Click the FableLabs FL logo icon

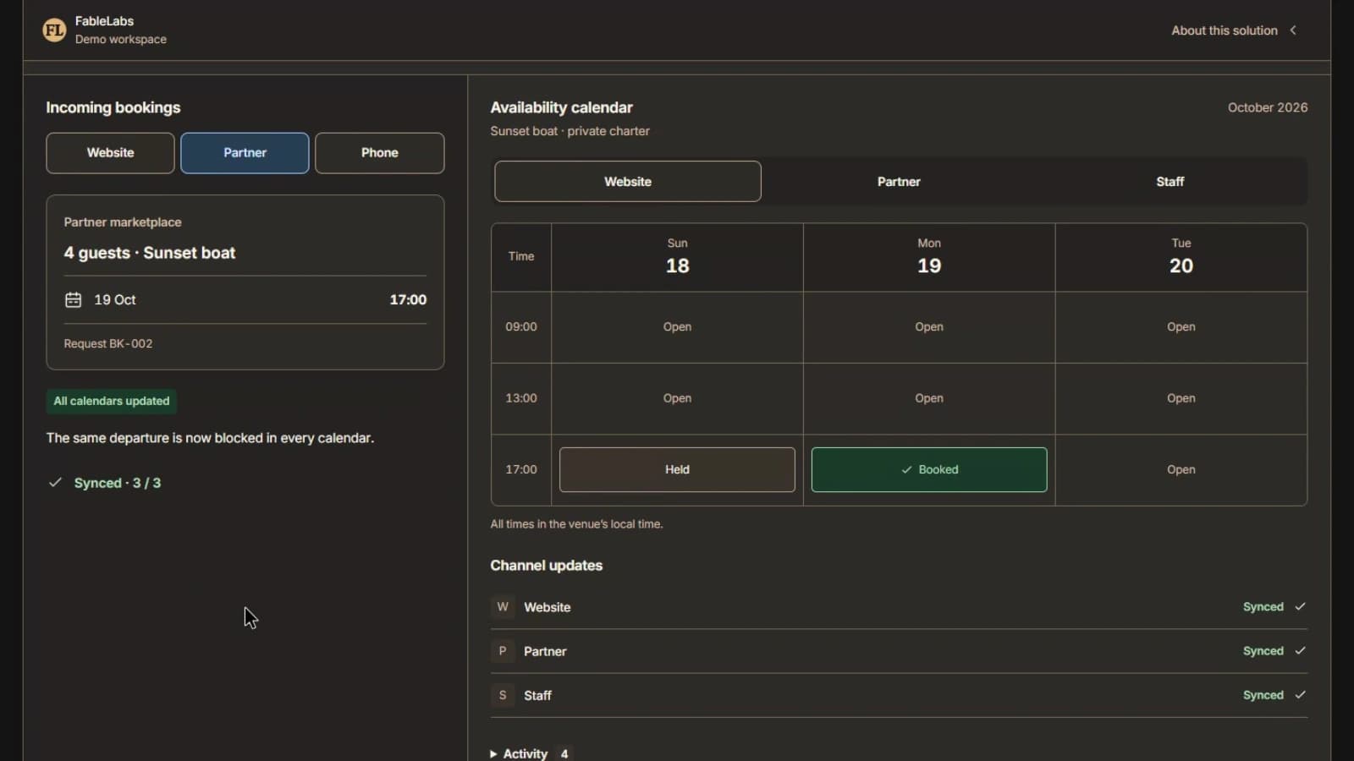click(54, 30)
